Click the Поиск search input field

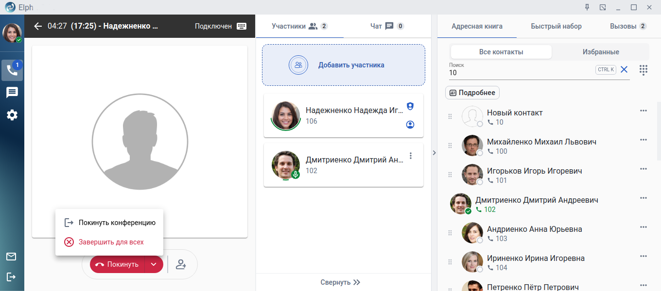520,73
